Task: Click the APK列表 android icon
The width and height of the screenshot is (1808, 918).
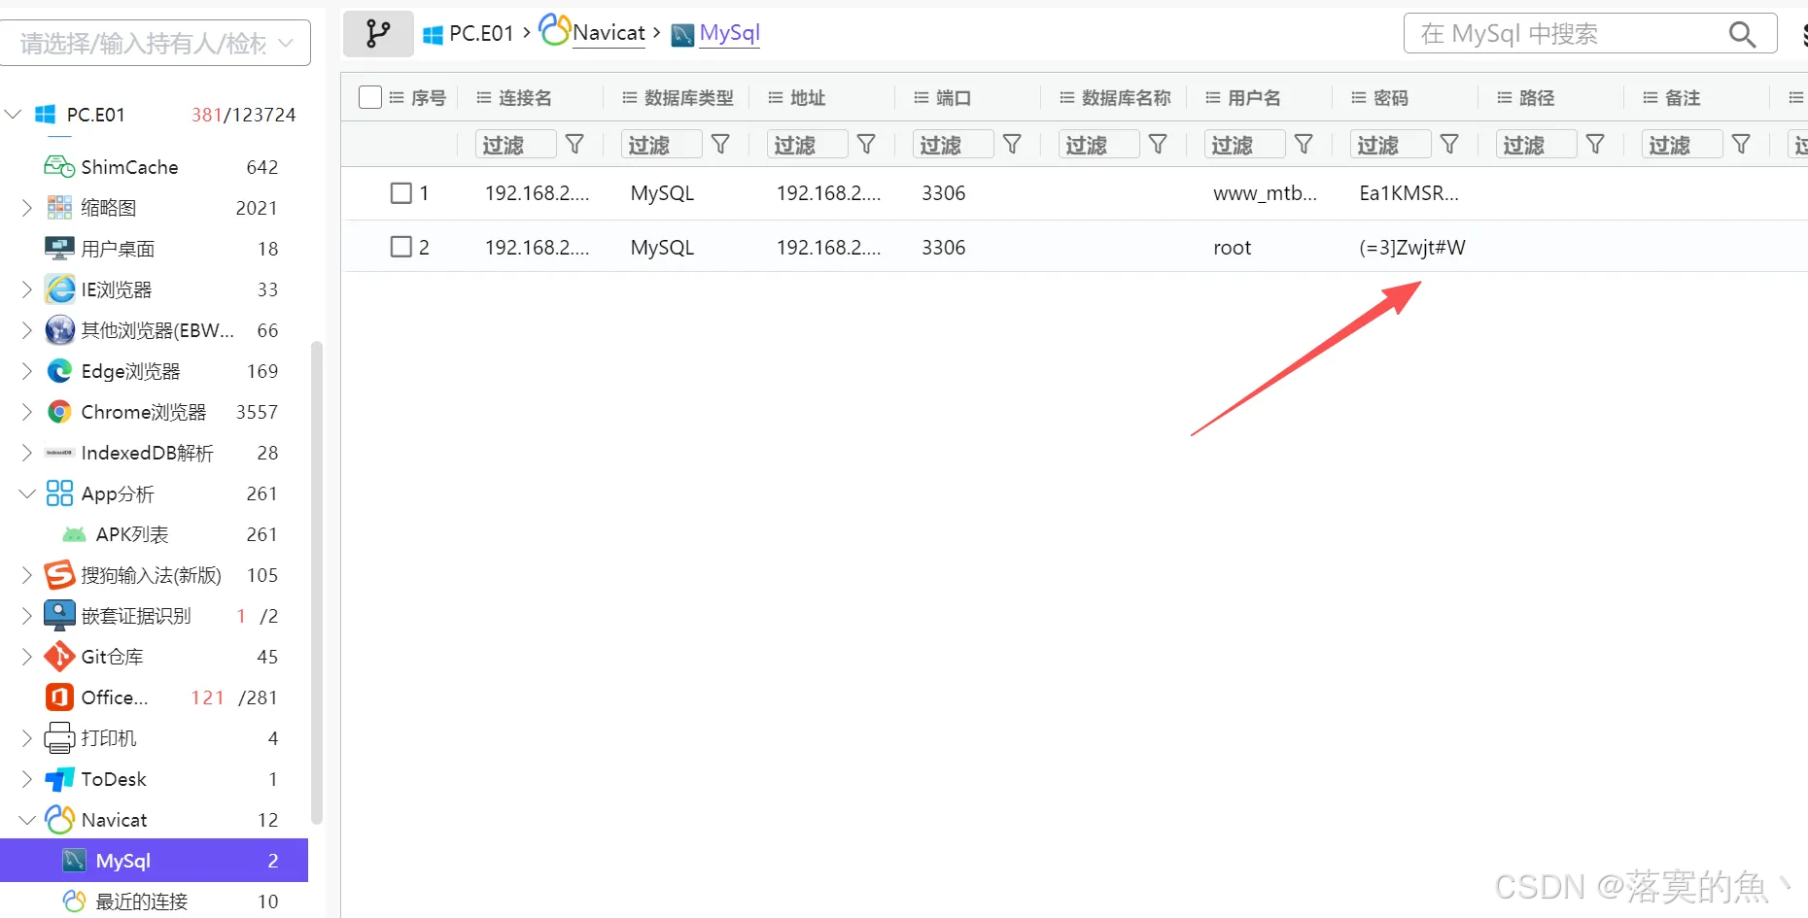Action: tap(74, 534)
